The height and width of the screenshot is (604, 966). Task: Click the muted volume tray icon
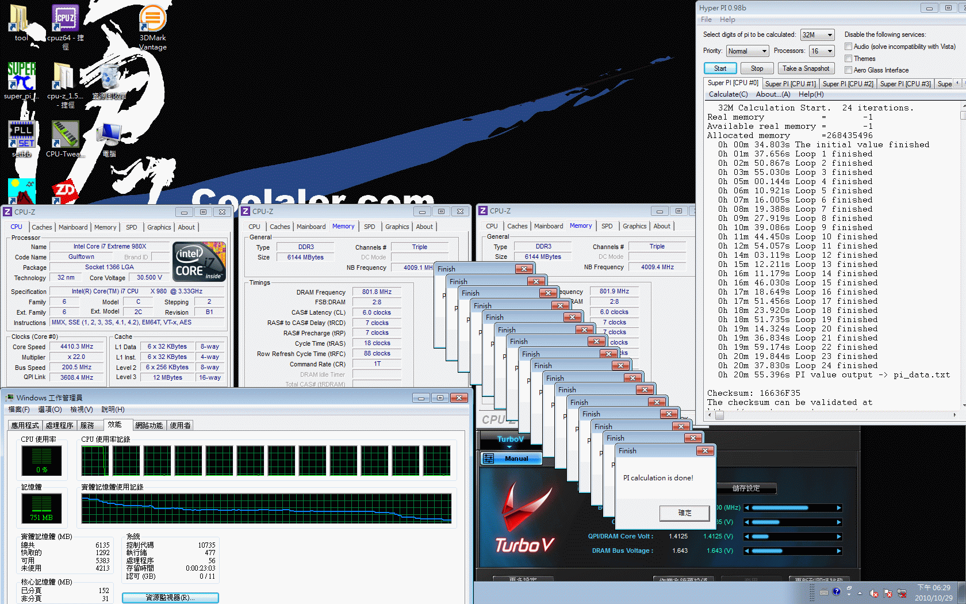pyautogui.click(x=874, y=593)
